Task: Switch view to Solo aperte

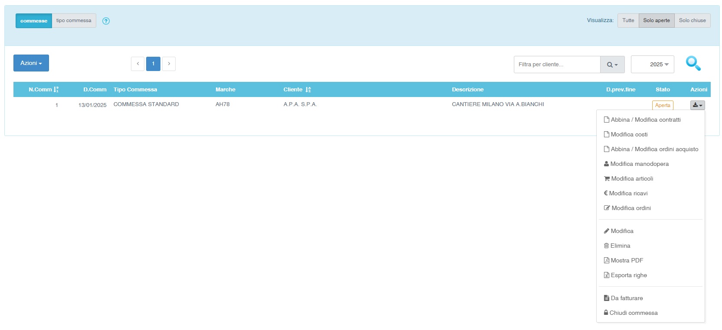Action: 656,20
